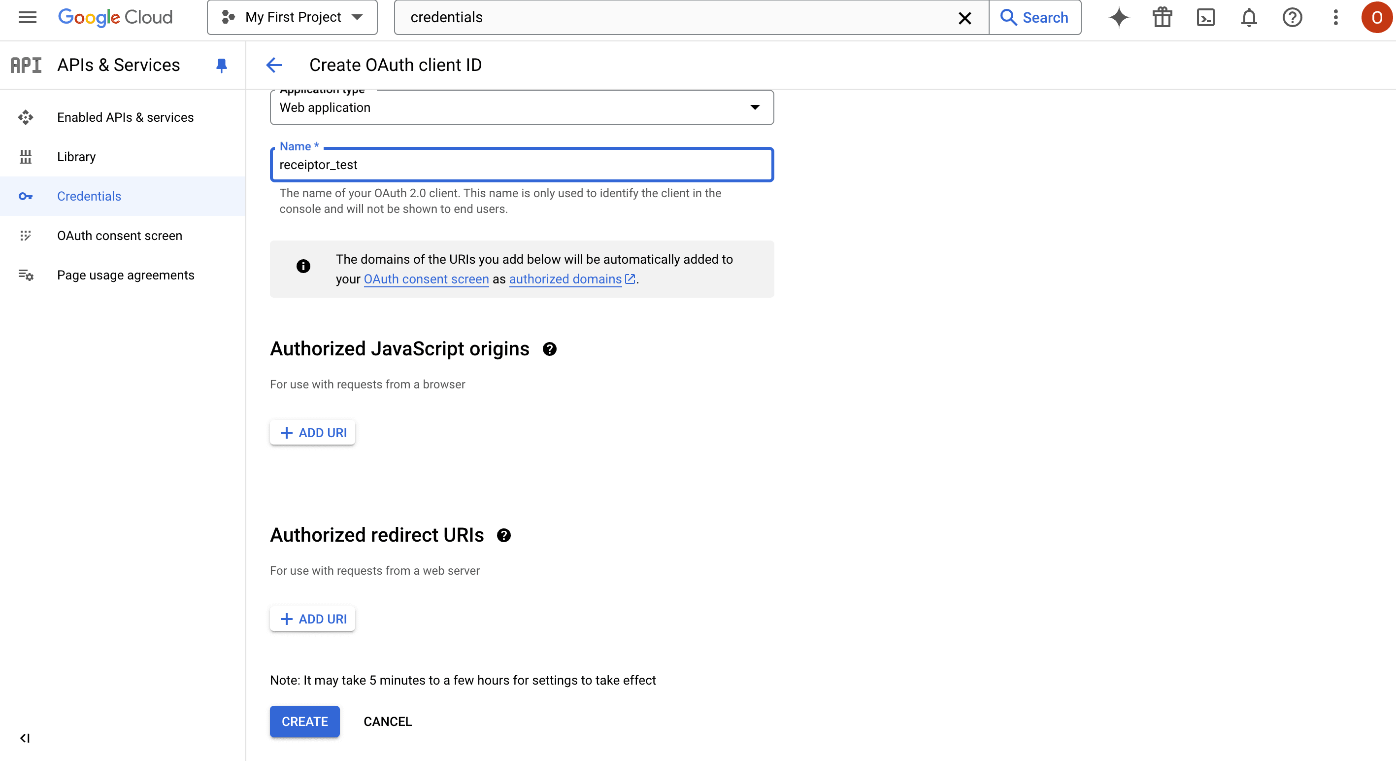Go back using the arrow beside Create OAuth client ID

tap(274, 65)
